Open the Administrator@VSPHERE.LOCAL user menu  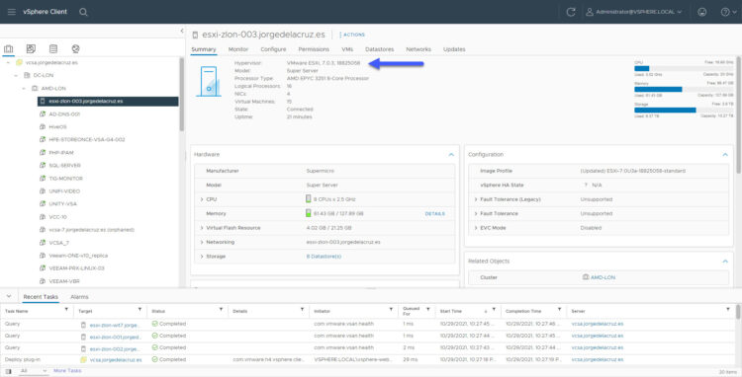(633, 12)
